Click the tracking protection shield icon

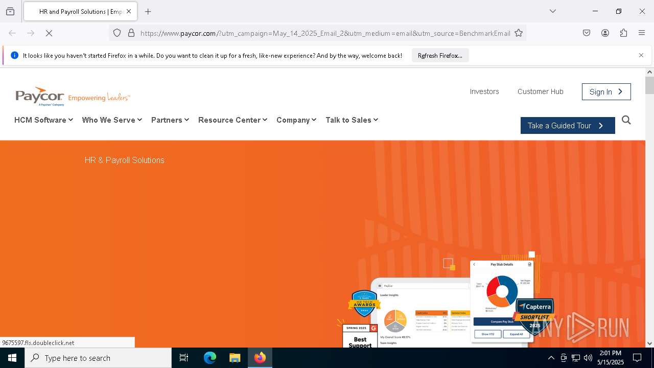click(x=117, y=33)
